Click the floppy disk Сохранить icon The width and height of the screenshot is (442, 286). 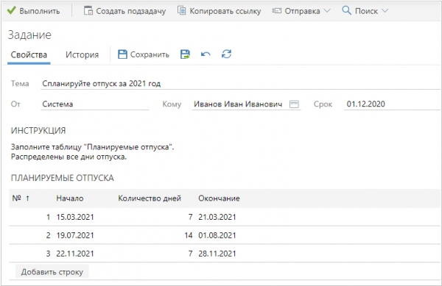tap(122, 54)
